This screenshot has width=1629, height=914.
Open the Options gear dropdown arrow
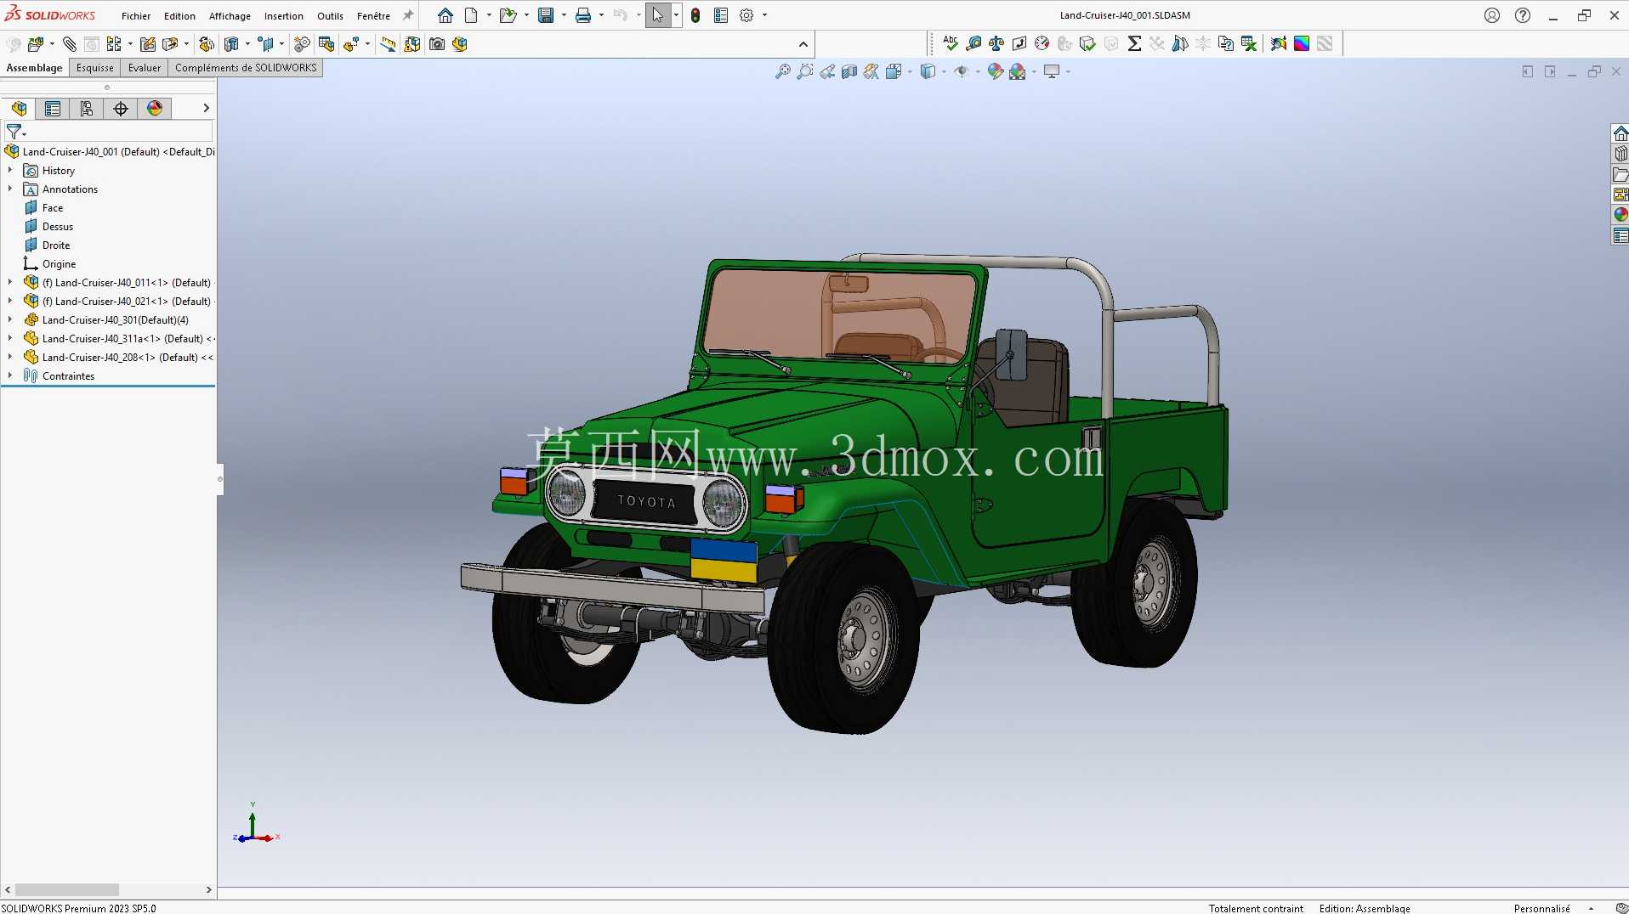coord(764,15)
